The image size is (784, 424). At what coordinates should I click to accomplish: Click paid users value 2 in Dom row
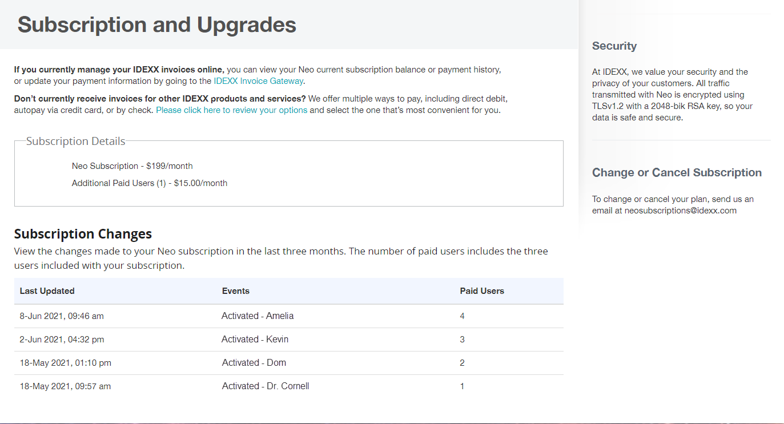click(463, 363)
